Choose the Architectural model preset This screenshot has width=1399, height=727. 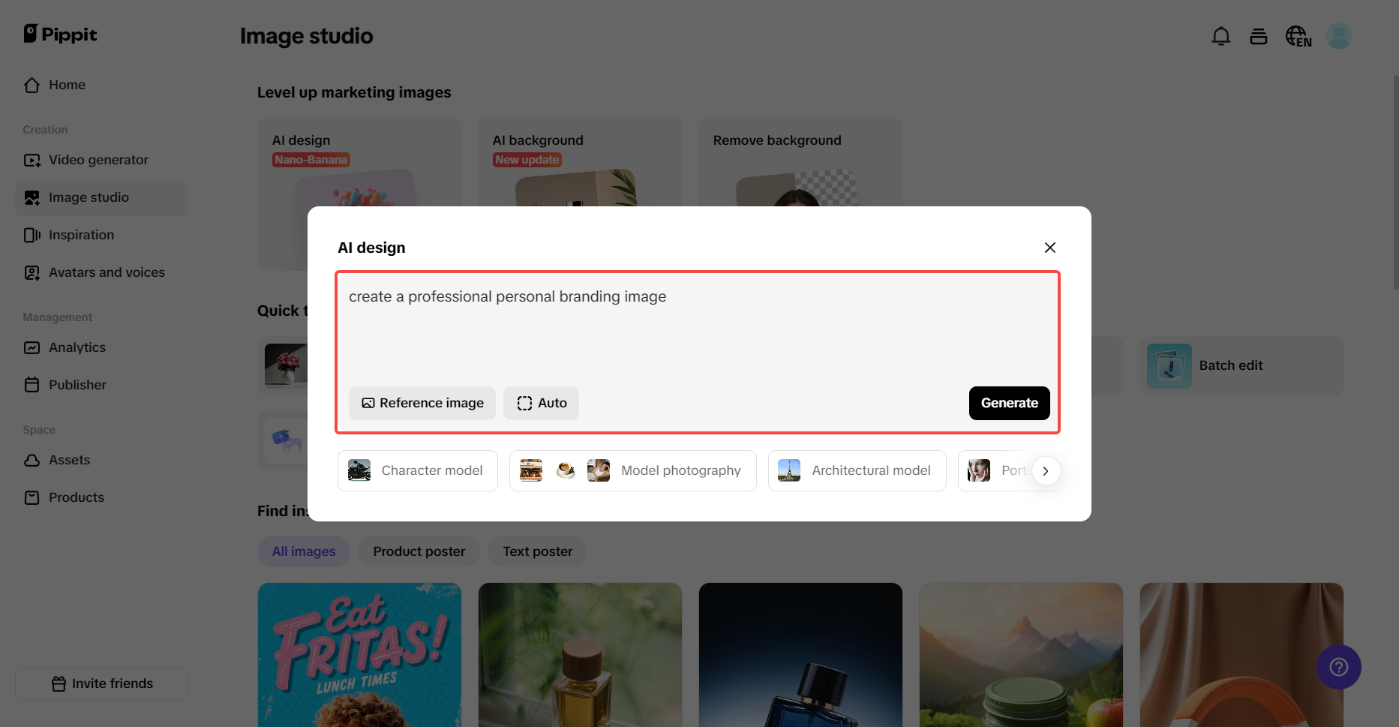tap(857, 470)
